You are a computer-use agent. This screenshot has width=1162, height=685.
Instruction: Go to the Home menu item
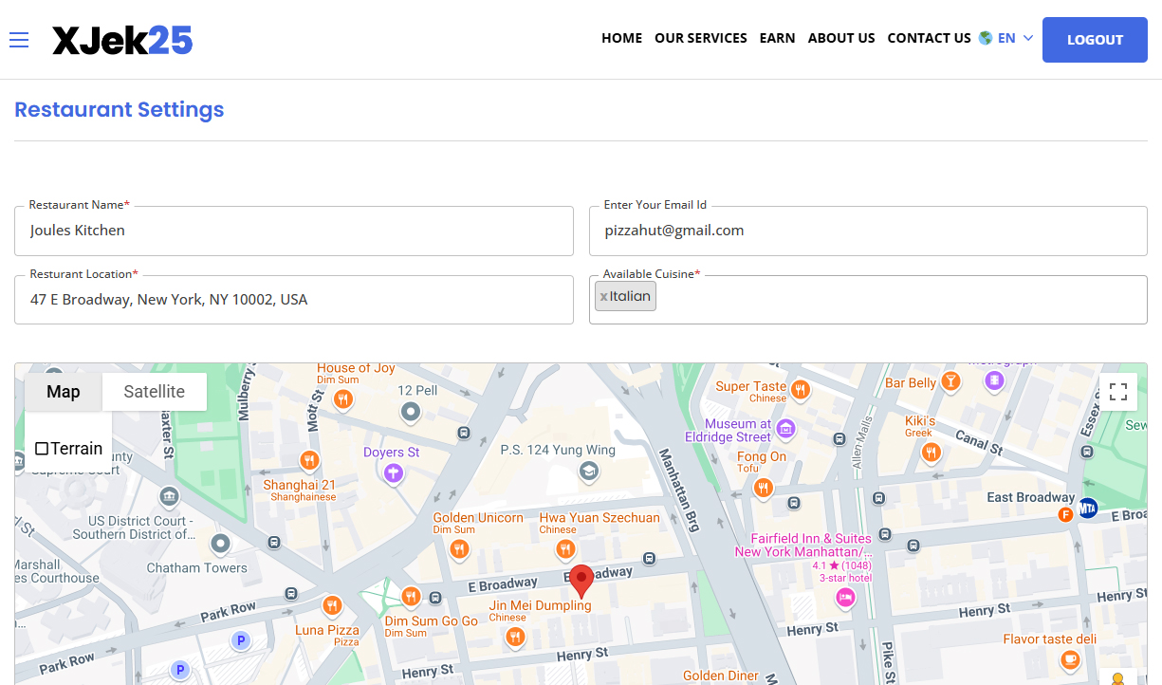[x=621, y=39]
